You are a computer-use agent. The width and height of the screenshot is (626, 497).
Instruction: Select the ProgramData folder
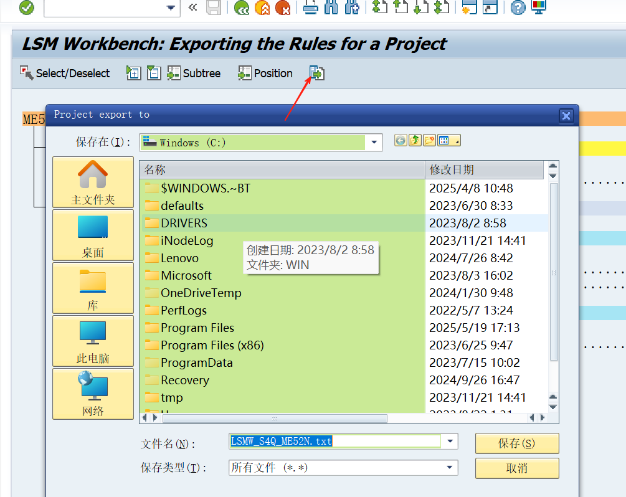pos(189,362)
